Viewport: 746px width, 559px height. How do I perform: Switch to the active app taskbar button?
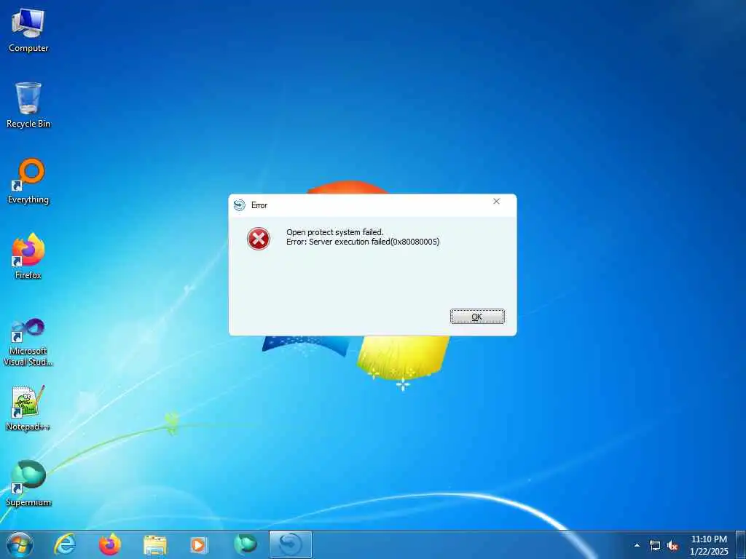pyautogui.click(x=290, y=544)
